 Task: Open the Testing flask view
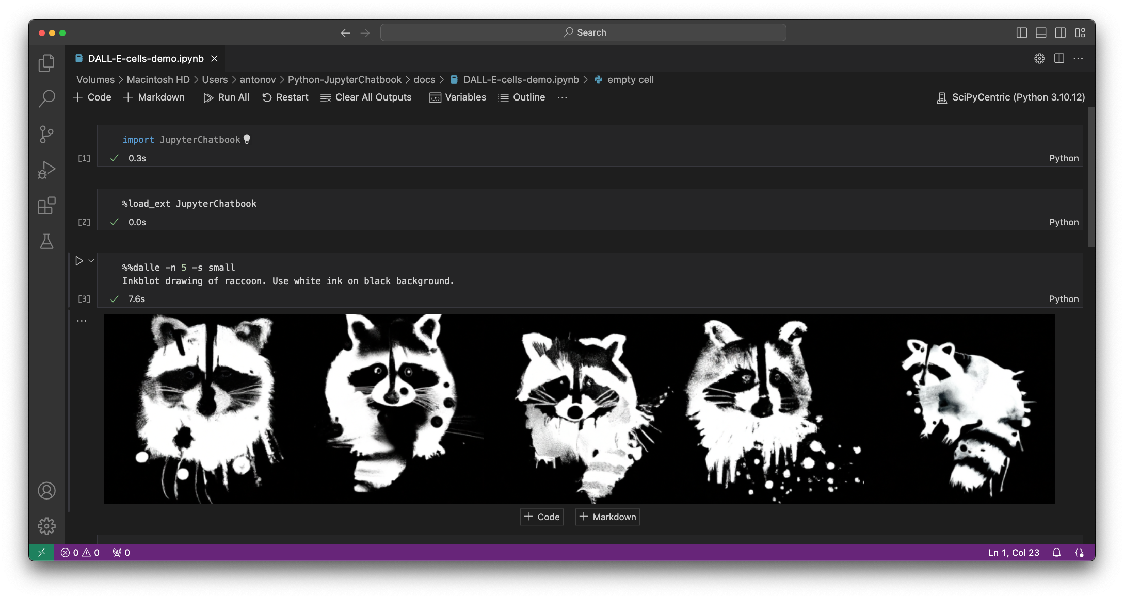[46, 241]
